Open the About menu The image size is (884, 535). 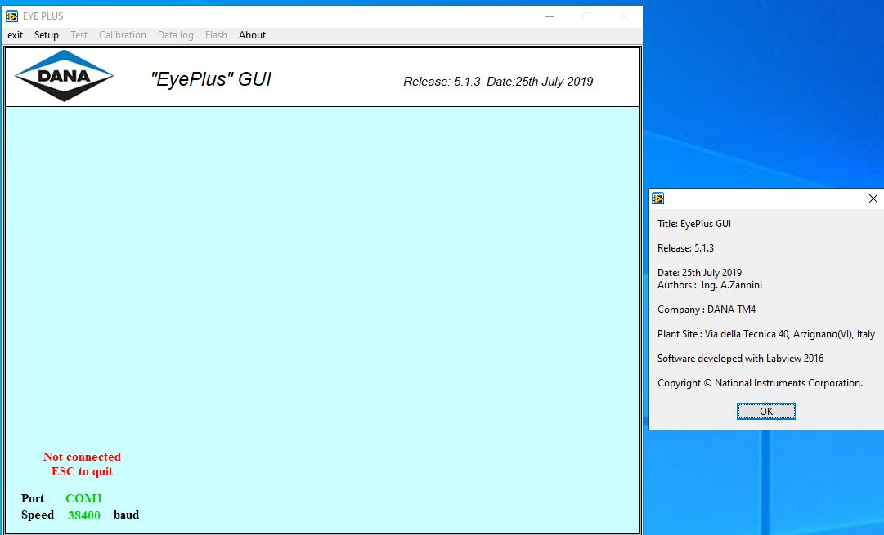point(252,35)
